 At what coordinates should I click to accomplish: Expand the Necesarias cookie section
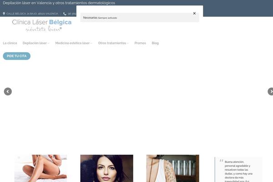[x=140, y=18]
